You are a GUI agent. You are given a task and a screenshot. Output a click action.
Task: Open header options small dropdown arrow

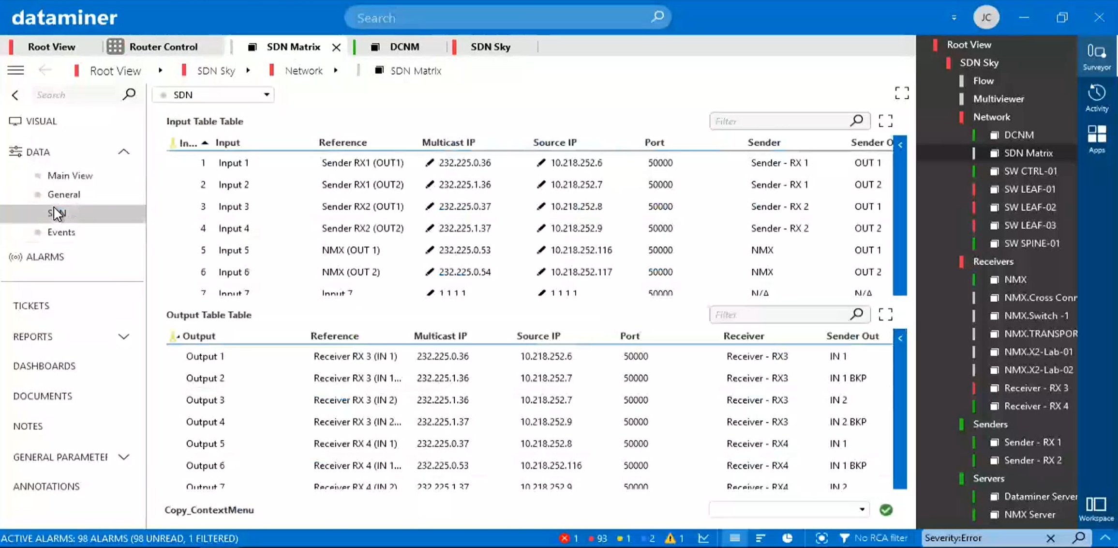(954, 18)
